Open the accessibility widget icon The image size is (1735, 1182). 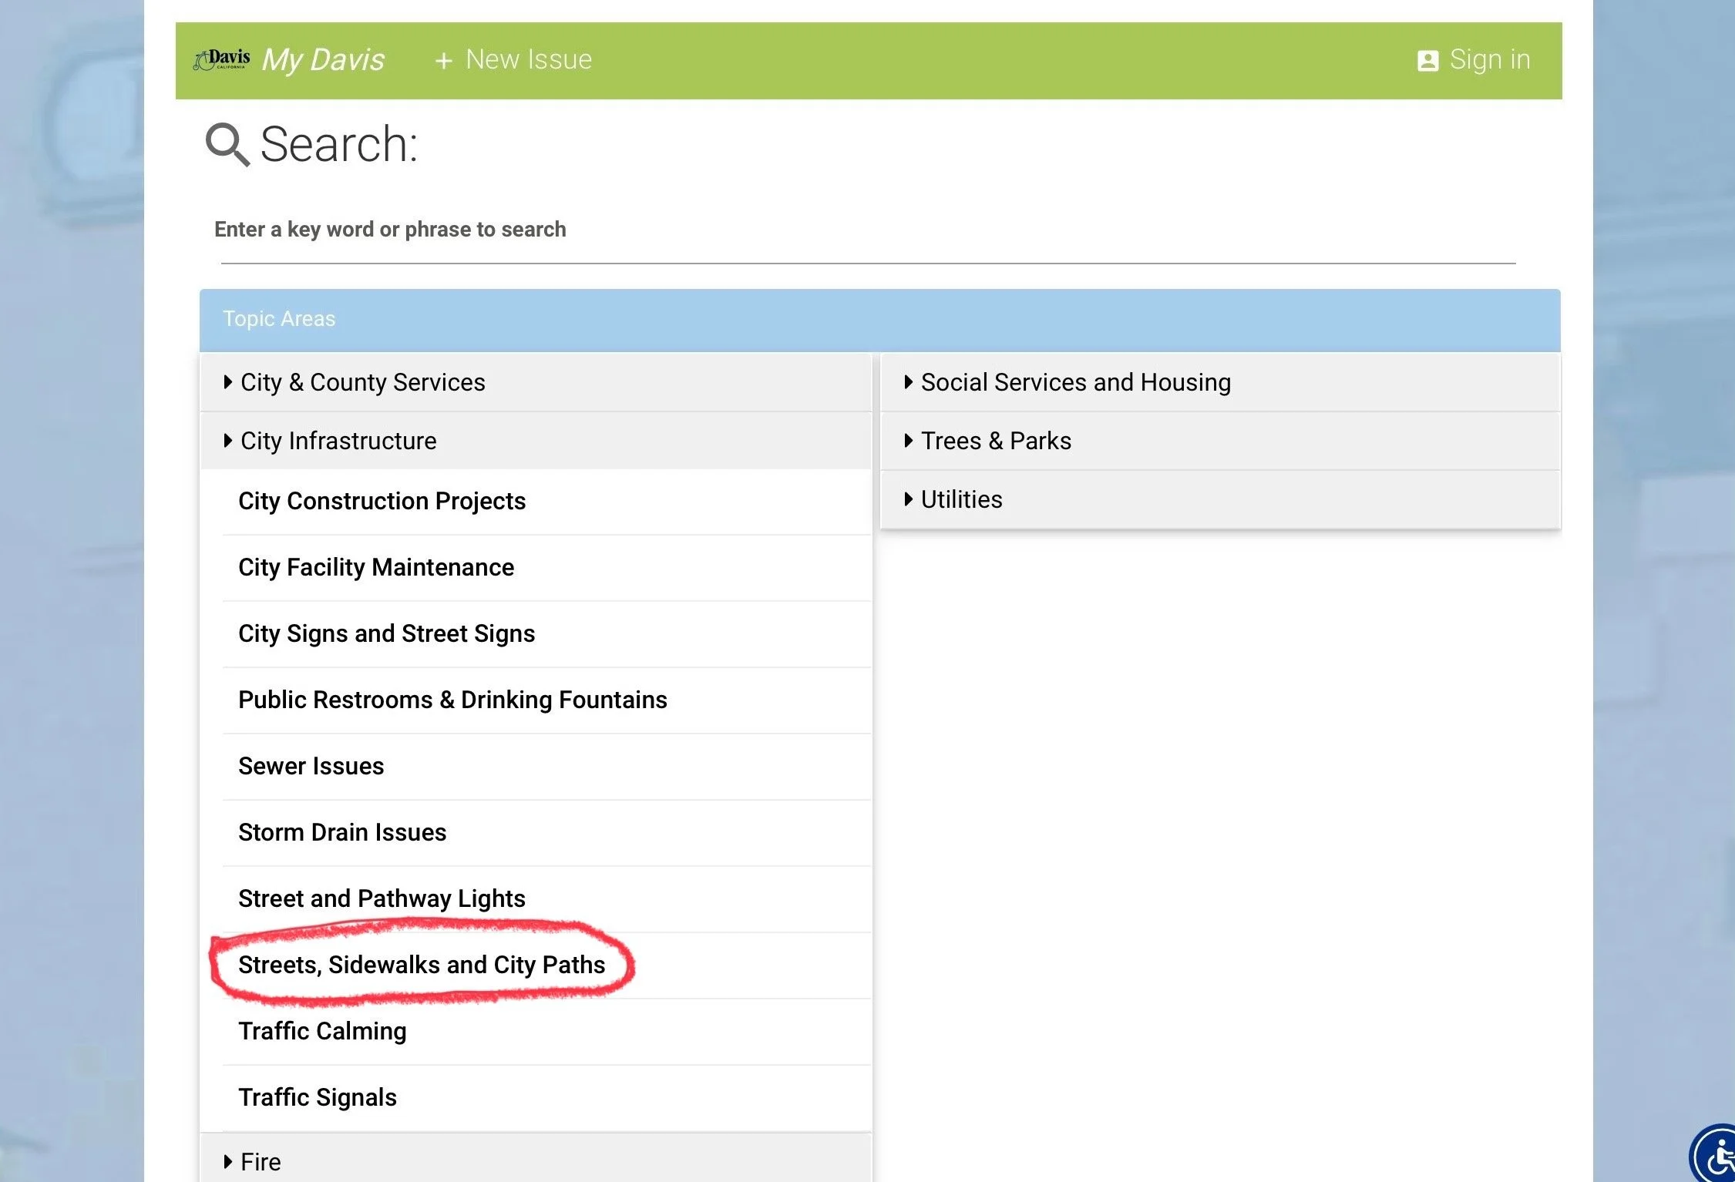(x=1717, y=1157)
